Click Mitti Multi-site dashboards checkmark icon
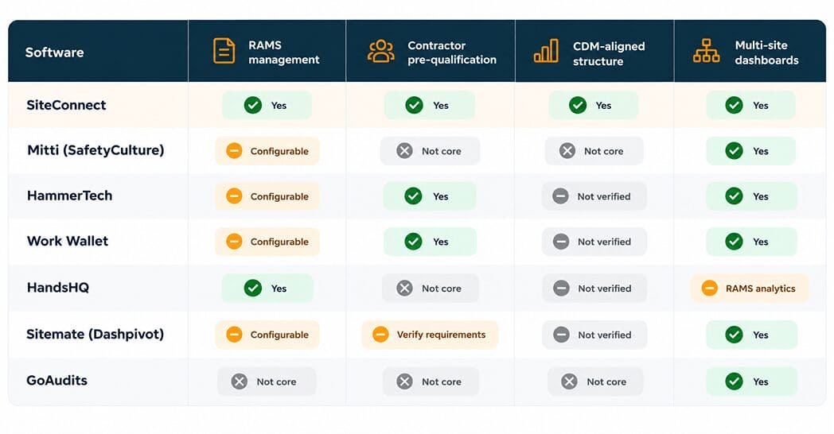 click(734, 151)
